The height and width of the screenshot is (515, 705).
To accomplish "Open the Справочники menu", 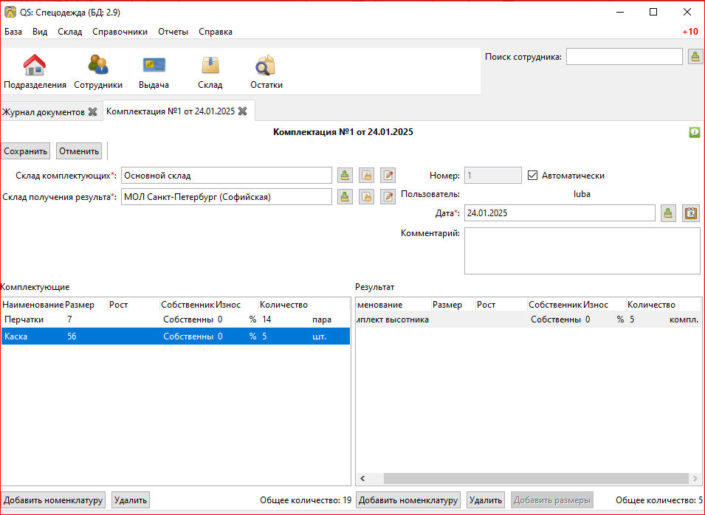I will (x=120, y=32).
